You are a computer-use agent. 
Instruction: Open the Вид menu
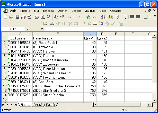(x=36, y=11)
